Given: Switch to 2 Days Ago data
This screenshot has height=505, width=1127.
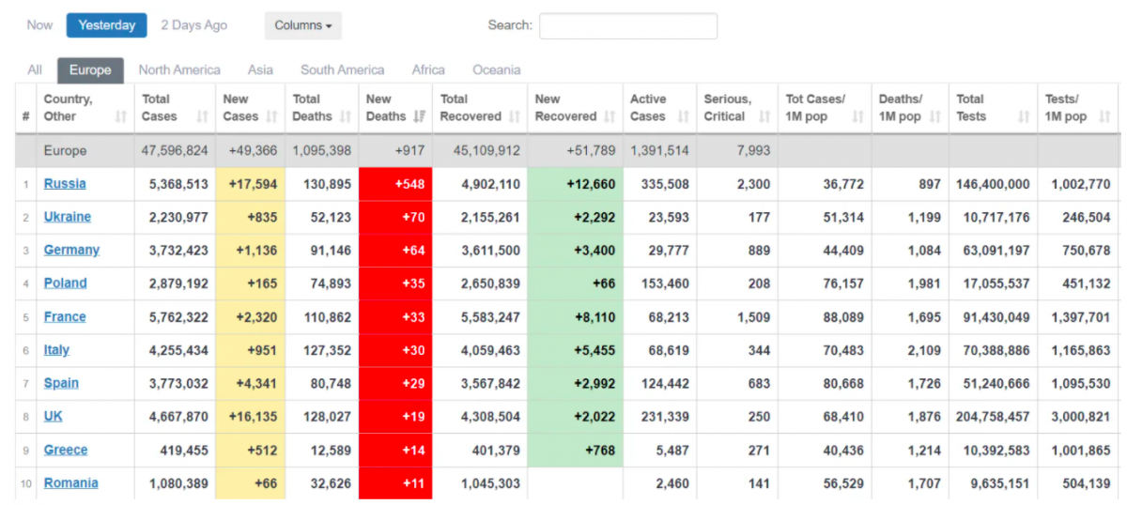Looking at the screenshot, I should pos(193,25).
